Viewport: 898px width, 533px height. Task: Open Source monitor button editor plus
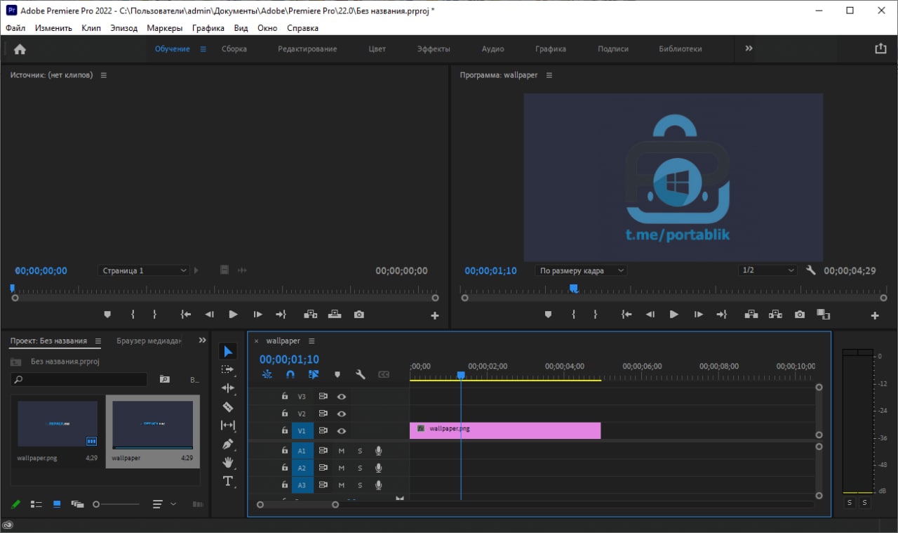(435, 316)
